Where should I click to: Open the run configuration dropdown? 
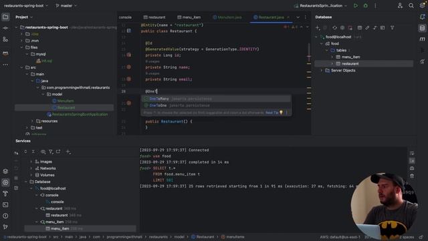point(321,5)
